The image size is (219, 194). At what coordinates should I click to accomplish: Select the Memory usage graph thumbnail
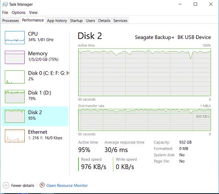15,57
